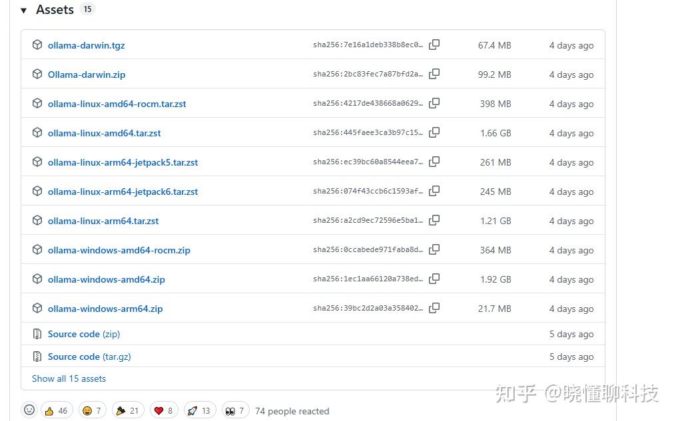Click package icon beside Ollama-darwin.zip

click(37, 74)
